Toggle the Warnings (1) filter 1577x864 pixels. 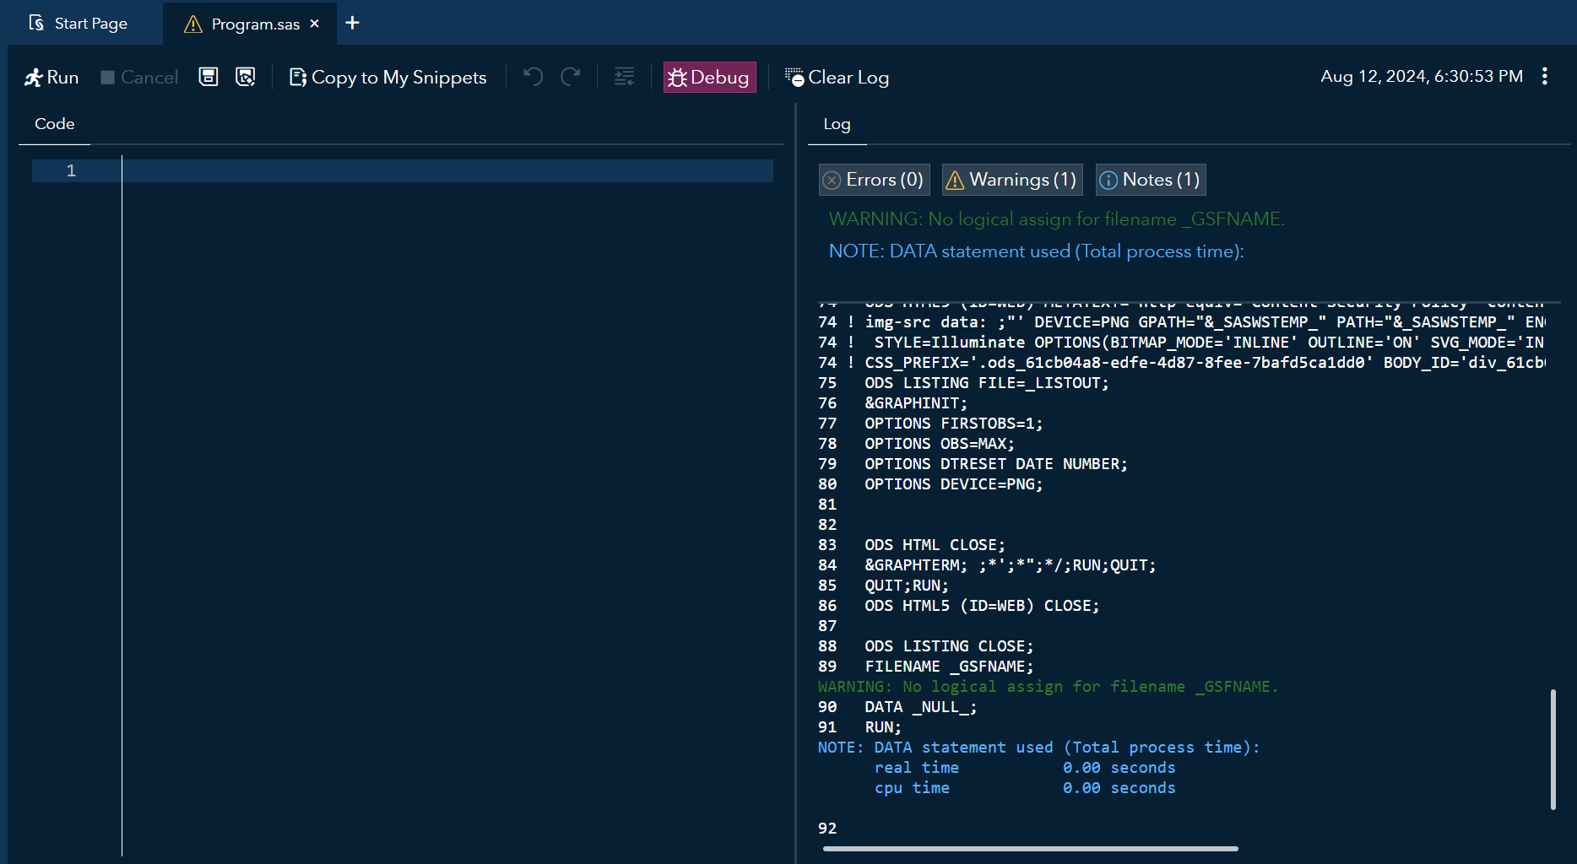[1011, 180]
